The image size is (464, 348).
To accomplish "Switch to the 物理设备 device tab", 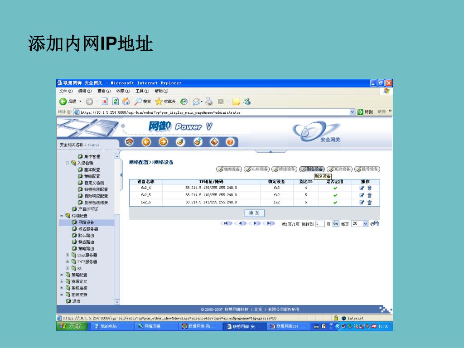I will [x=229, y=169].
